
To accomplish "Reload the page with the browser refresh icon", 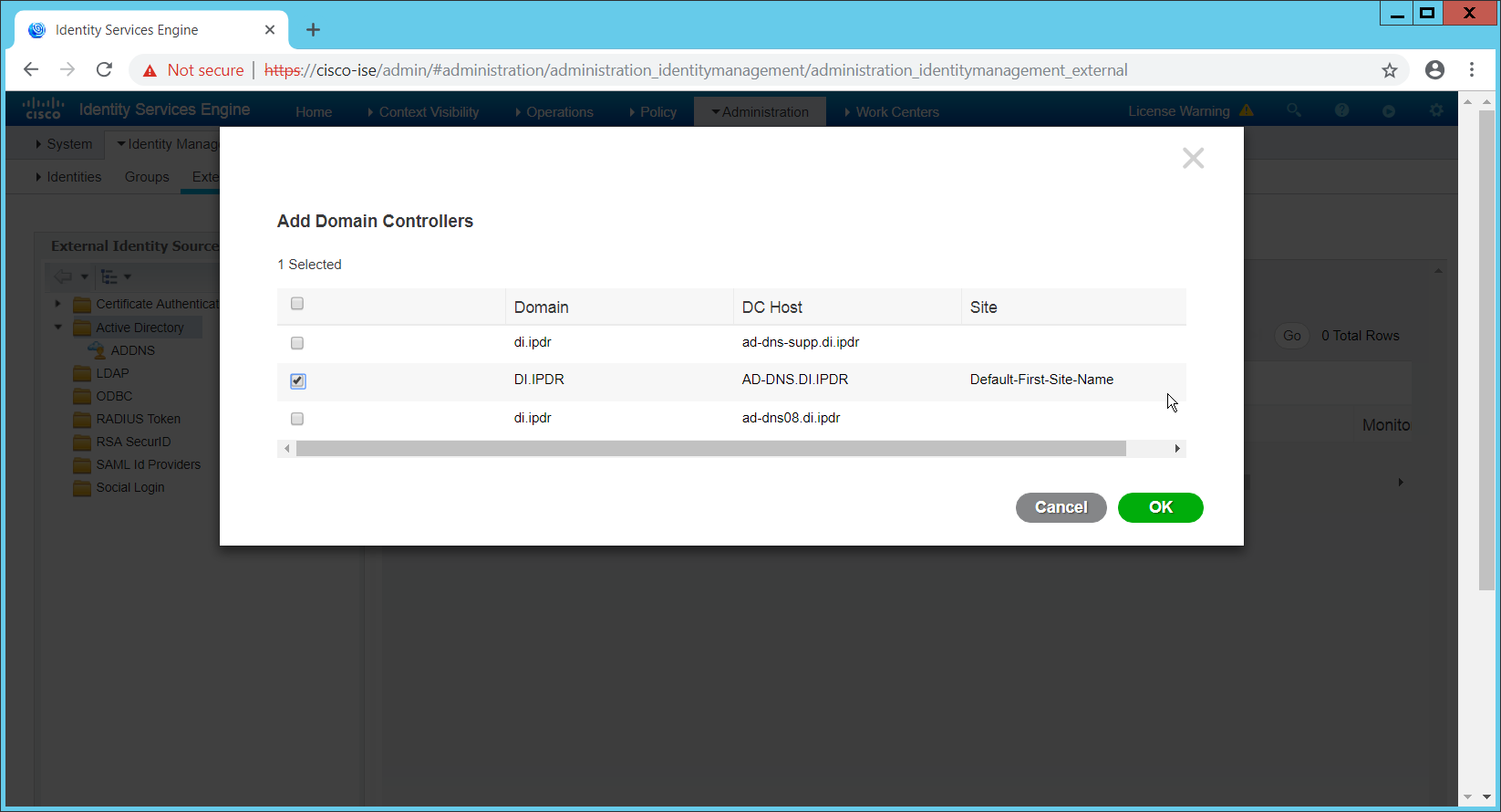I will (x=105, y=70).
